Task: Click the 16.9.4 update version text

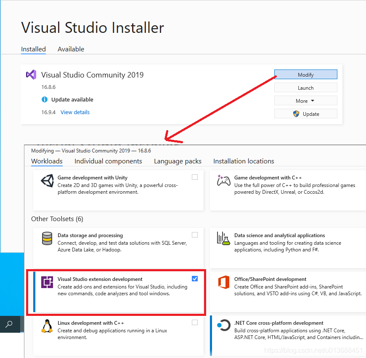Action: tap(48, 112)
